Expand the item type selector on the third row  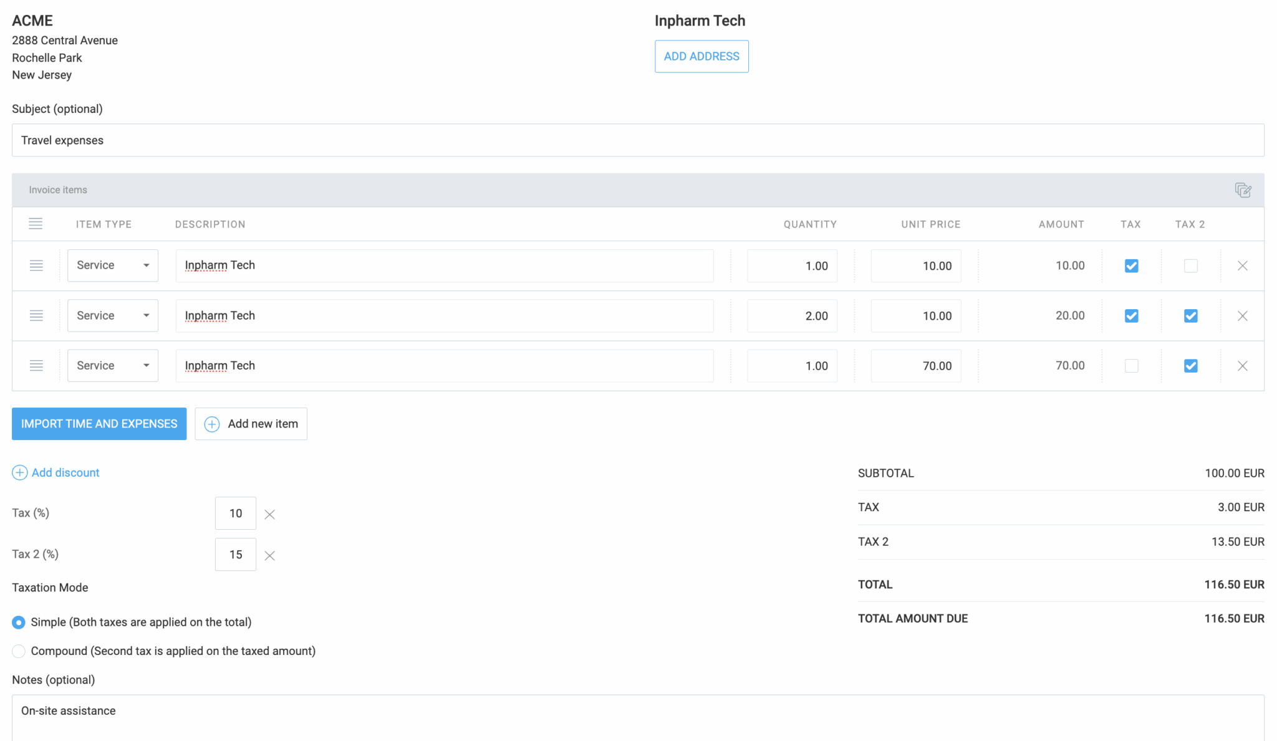click(x=112, y=365)
